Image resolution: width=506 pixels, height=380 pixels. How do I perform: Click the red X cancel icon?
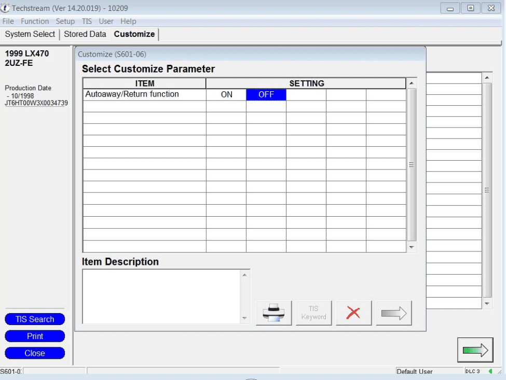[x=354, y=313]
